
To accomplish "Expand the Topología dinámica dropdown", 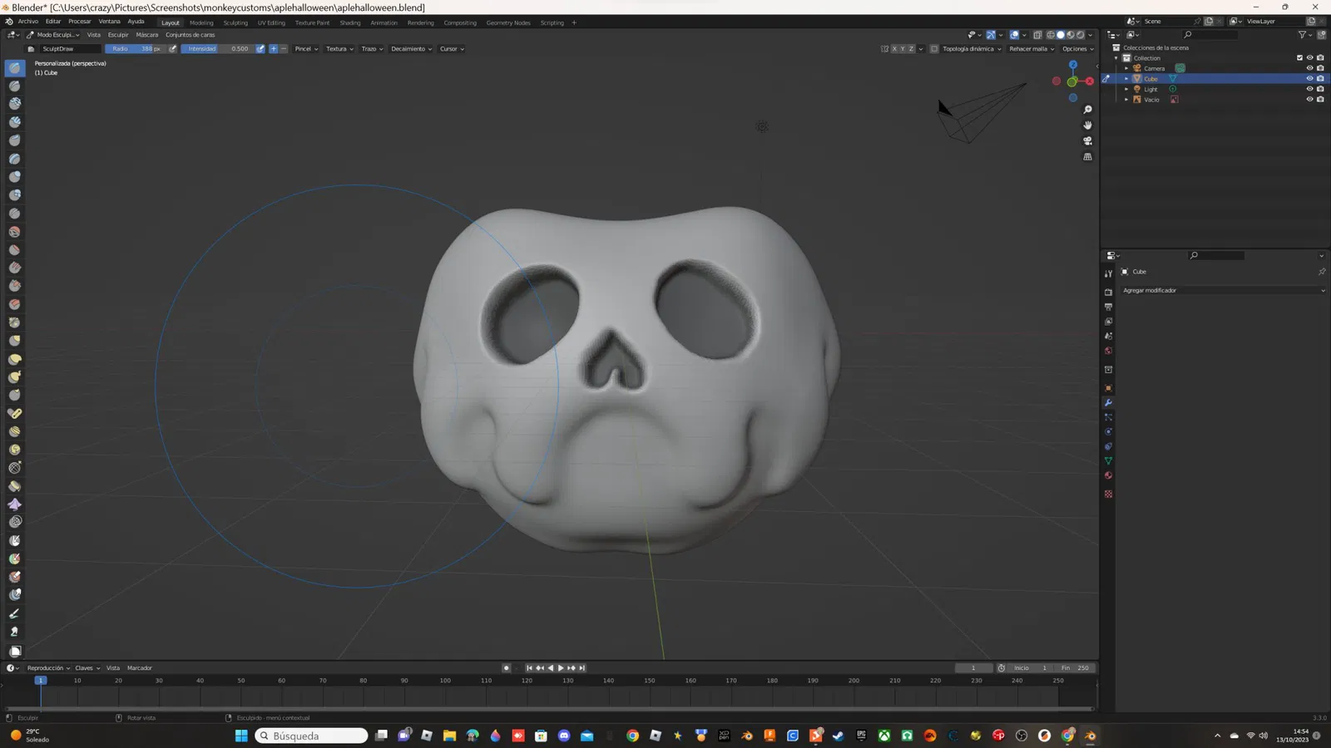I will (971, 49).
